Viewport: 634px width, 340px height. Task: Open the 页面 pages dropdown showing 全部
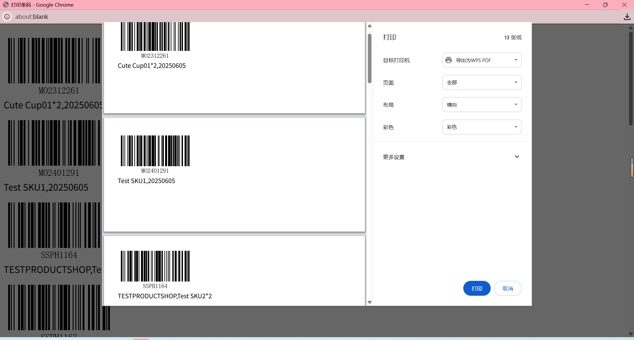482,82
